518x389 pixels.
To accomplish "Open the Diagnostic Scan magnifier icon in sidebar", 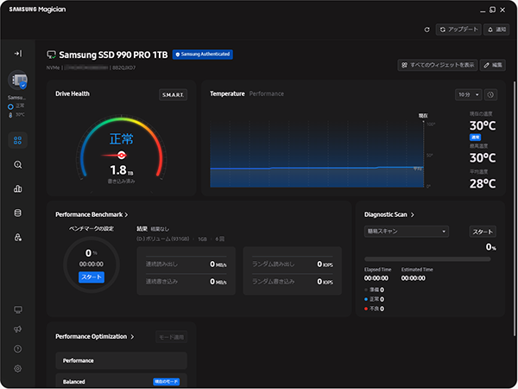I will pyautogui.click(x=18, y=164).
